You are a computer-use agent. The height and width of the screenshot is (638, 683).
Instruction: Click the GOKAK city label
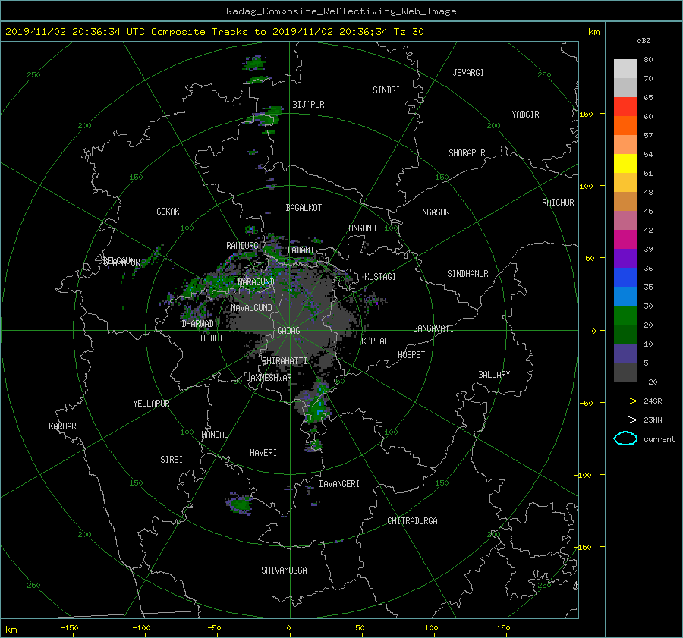pos(168,212)
